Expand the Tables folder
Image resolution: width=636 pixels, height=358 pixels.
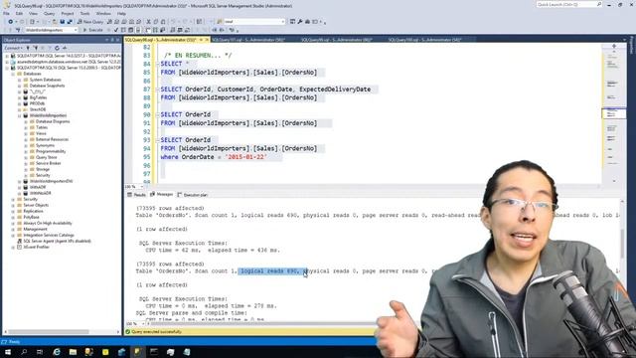point(26,127)
